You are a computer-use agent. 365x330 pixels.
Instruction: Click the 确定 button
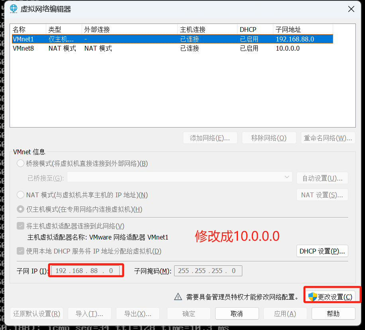click(189, 314)
